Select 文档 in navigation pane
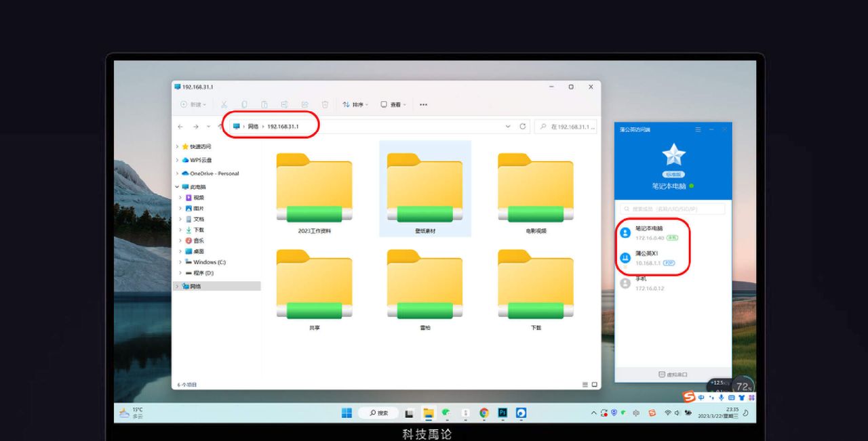 click(194, 219)
